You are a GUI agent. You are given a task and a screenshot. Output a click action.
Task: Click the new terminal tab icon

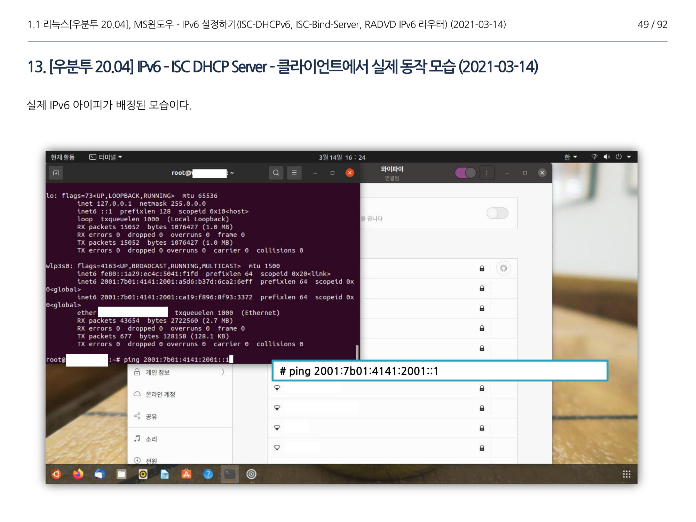pyautogui.click(x=56, y=173)
